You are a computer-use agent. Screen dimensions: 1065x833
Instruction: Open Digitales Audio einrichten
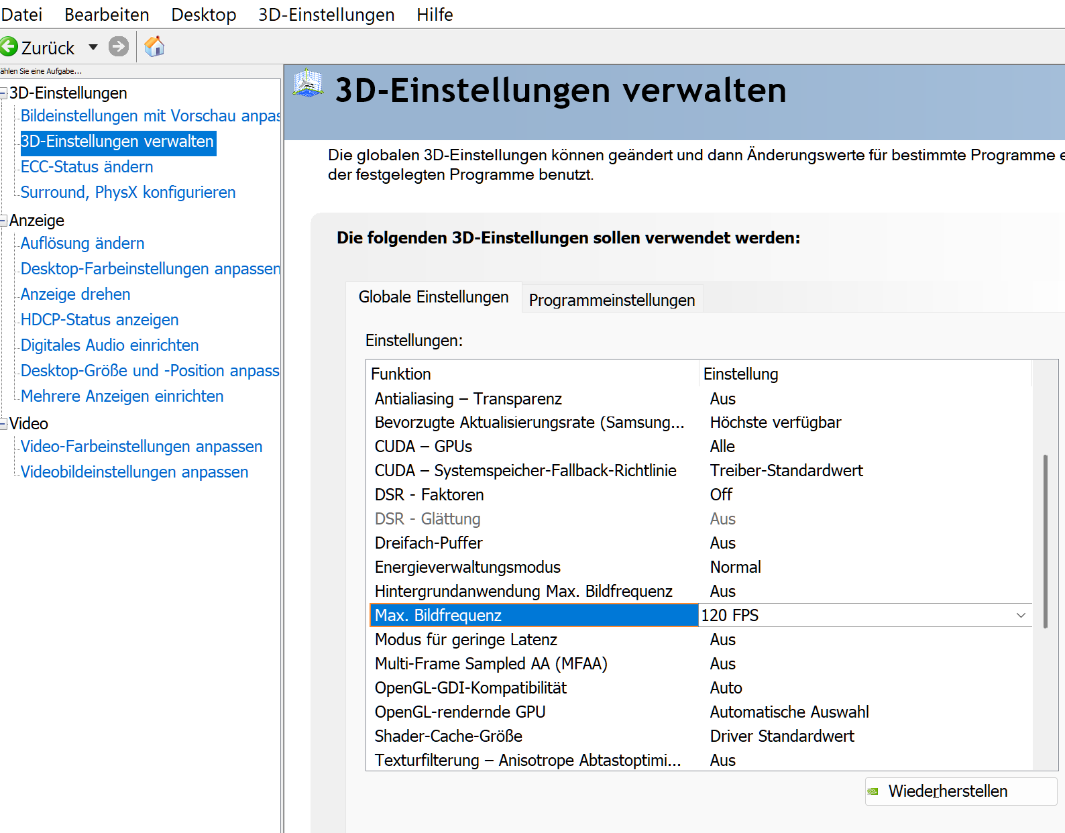110,345
